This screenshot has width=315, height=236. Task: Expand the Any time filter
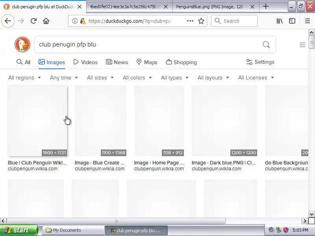[x=64, y=77]
